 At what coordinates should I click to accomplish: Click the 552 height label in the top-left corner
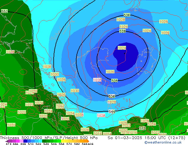click(x=4, y=11)
